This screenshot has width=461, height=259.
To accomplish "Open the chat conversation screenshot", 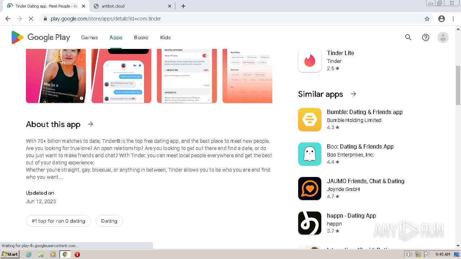I will coord(121,76).
